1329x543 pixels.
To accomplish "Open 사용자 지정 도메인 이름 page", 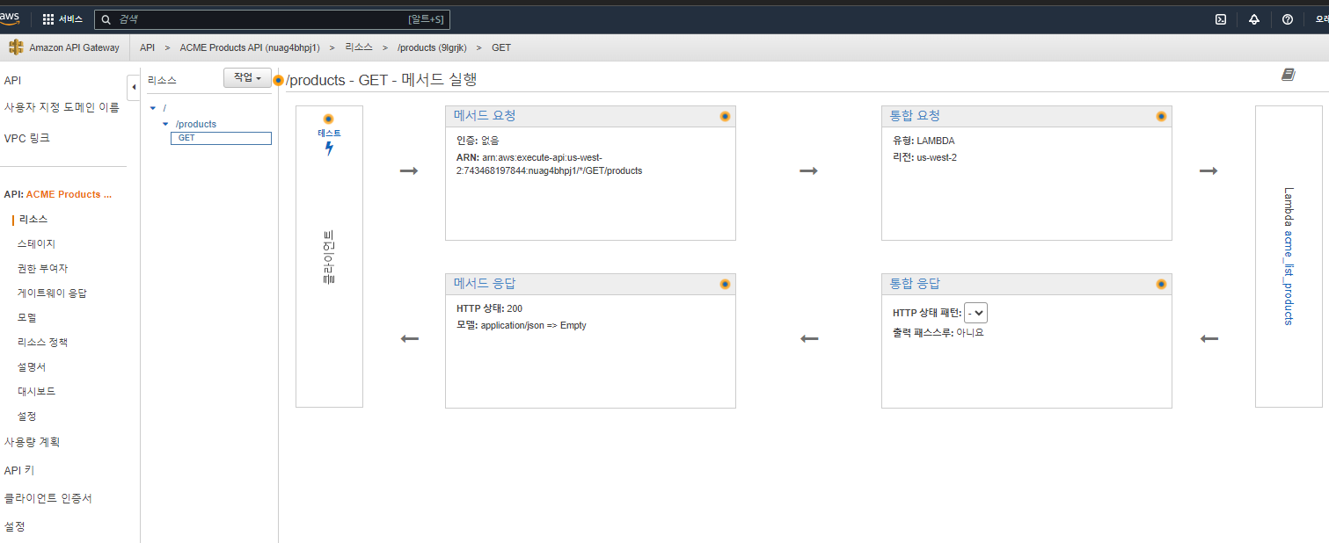I will 62,108.
